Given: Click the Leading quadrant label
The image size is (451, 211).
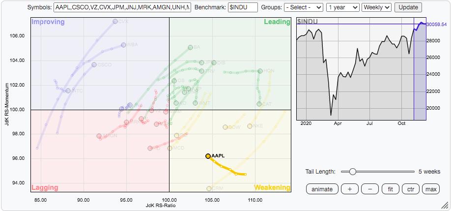Looking at the screenshot, I should pyautogui.click(x=277, y=22).
